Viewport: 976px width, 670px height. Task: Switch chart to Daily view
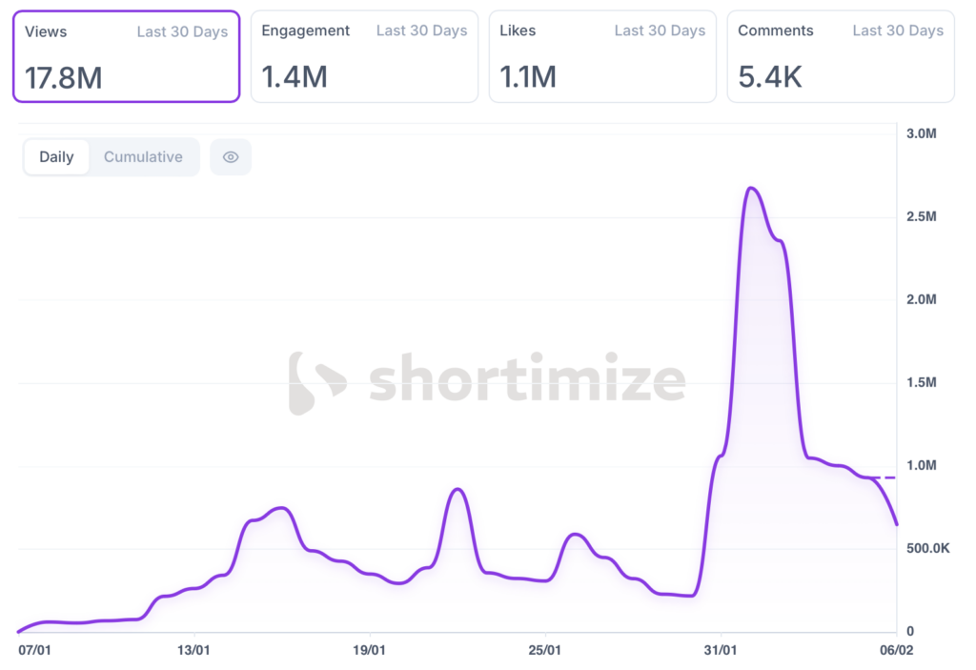(56, 157)
